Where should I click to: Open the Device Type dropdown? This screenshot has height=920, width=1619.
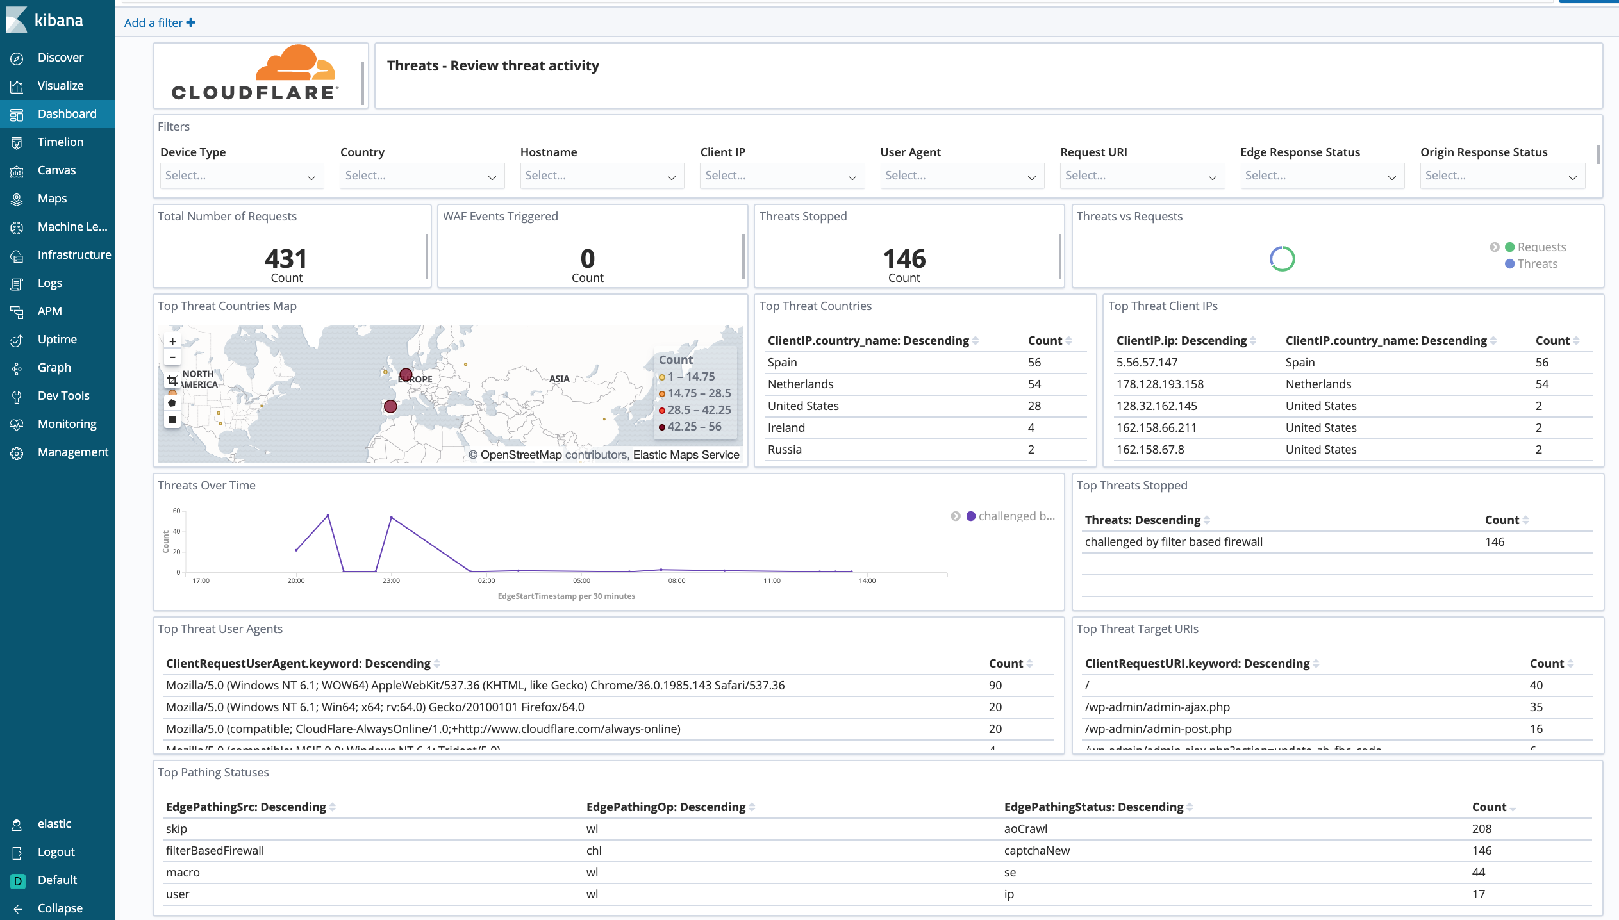tap(238, 174)
